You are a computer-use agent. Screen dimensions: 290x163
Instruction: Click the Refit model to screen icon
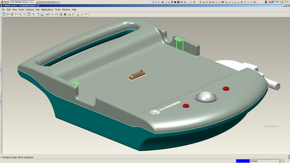pos(29,14)
